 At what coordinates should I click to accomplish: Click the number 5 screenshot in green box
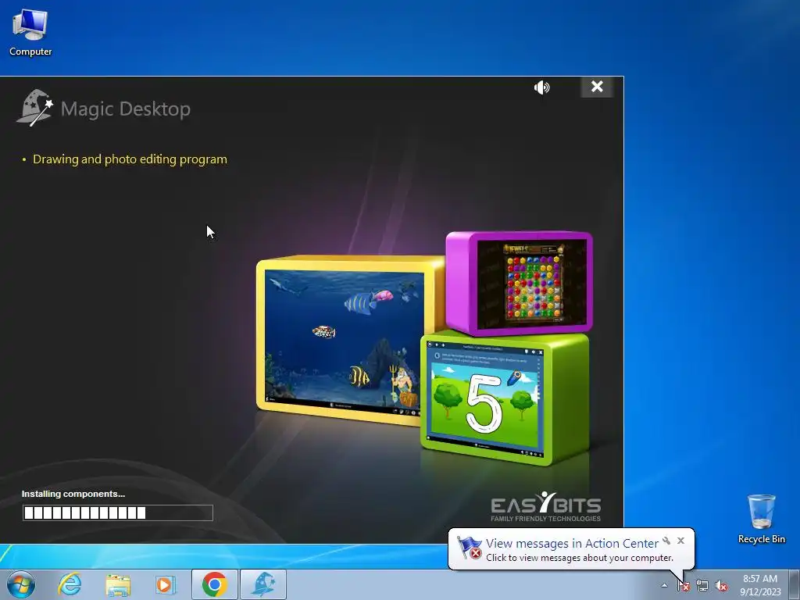484,400
